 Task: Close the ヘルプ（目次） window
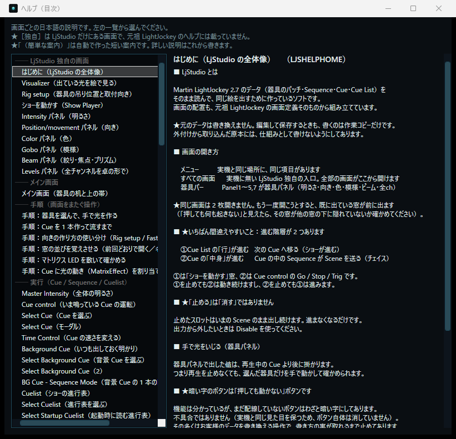(439, 8)
